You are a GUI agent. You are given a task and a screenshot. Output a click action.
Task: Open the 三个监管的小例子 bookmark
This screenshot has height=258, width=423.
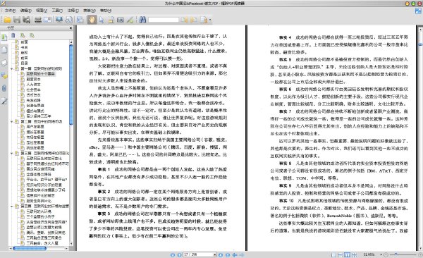pyautogui.click(x=40, y=216)
